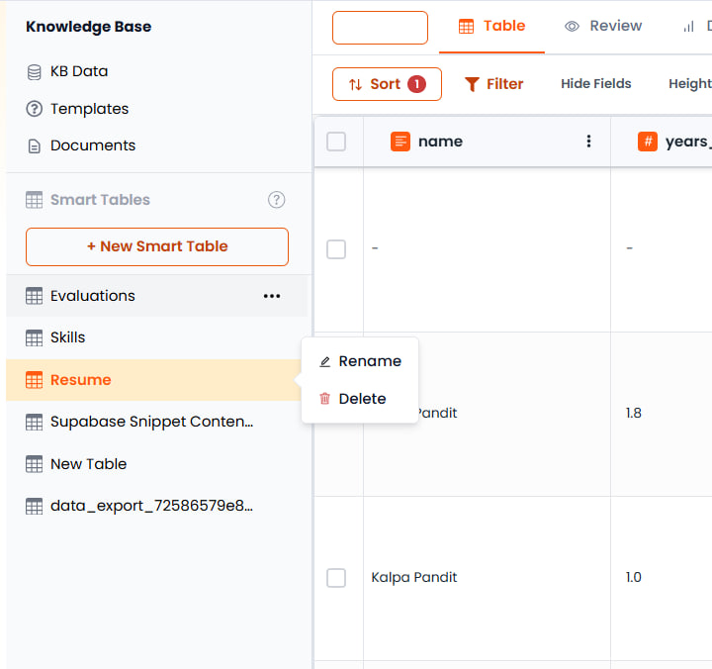
Task: Click the Smart Tables section label
Action: click(x=100, y=200)
